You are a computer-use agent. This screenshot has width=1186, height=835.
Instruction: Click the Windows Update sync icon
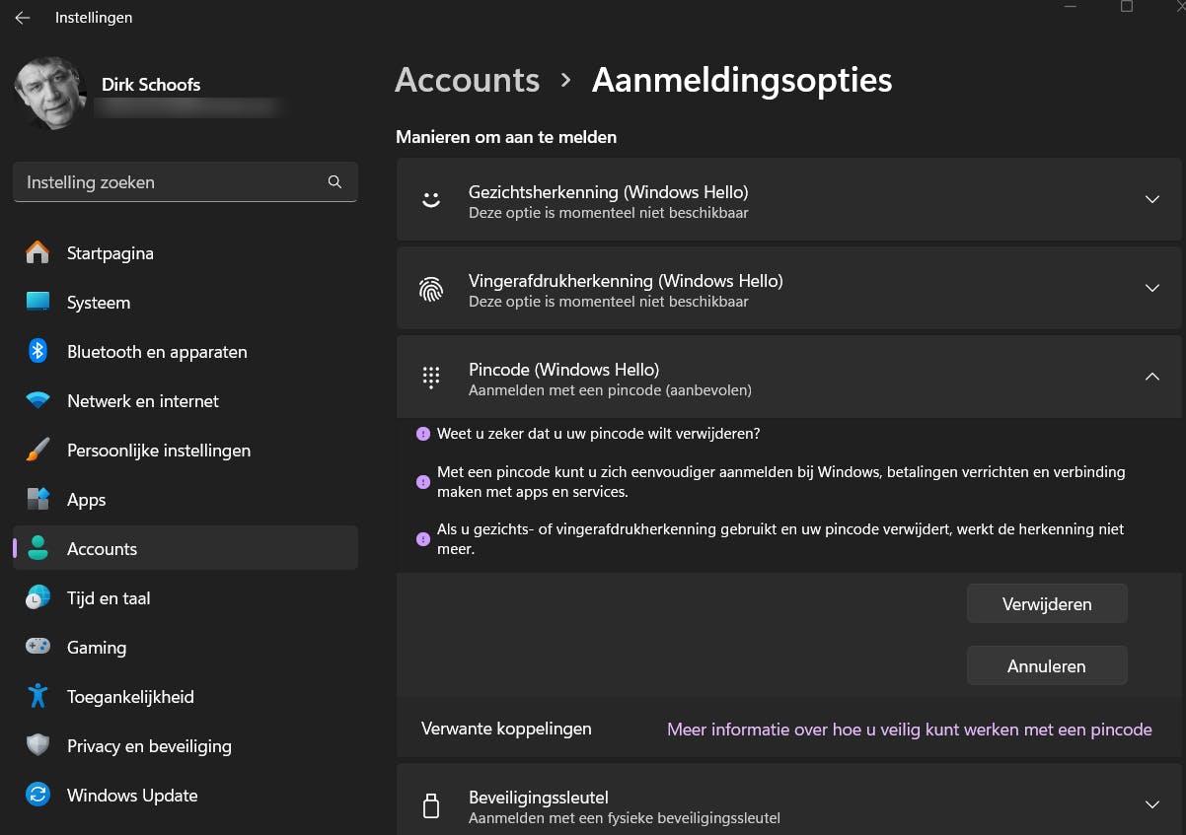point(37,796)
